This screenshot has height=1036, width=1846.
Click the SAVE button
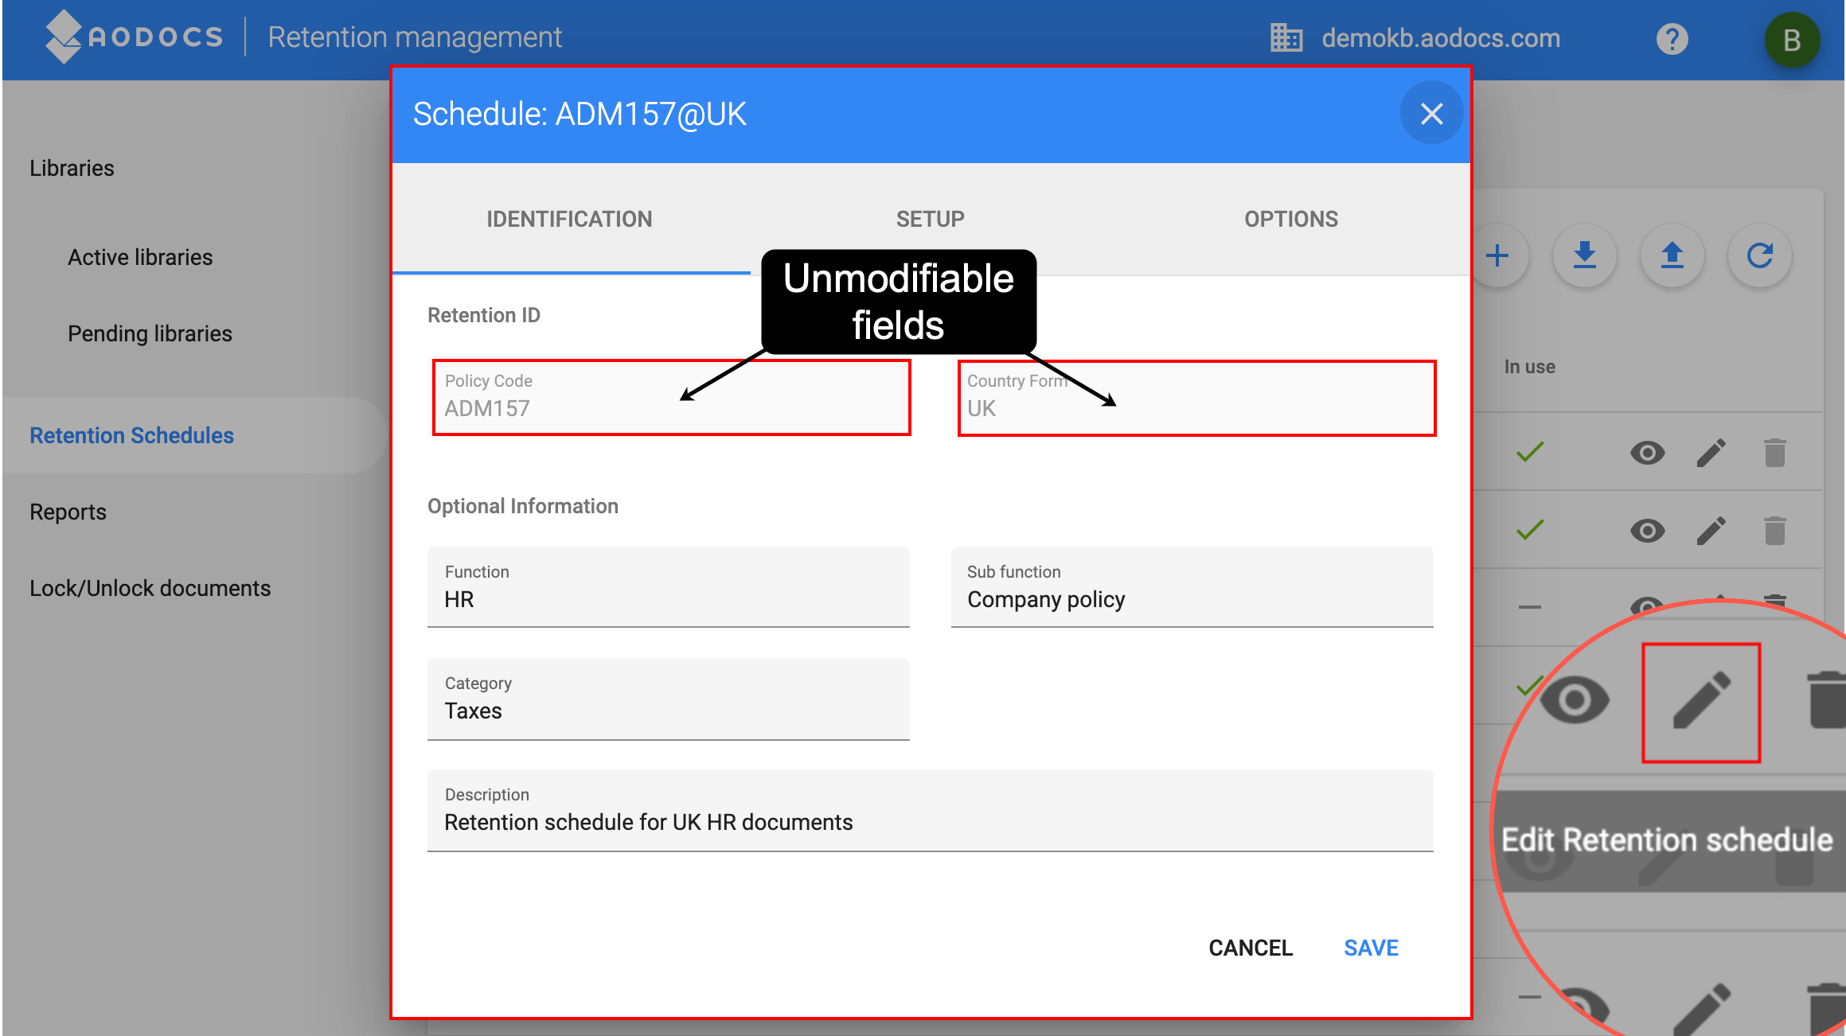tap(1371, 948)
